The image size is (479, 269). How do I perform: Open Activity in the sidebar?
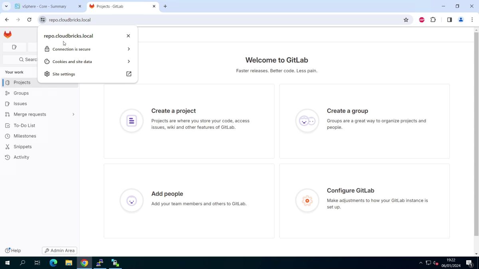coord(40,157)
